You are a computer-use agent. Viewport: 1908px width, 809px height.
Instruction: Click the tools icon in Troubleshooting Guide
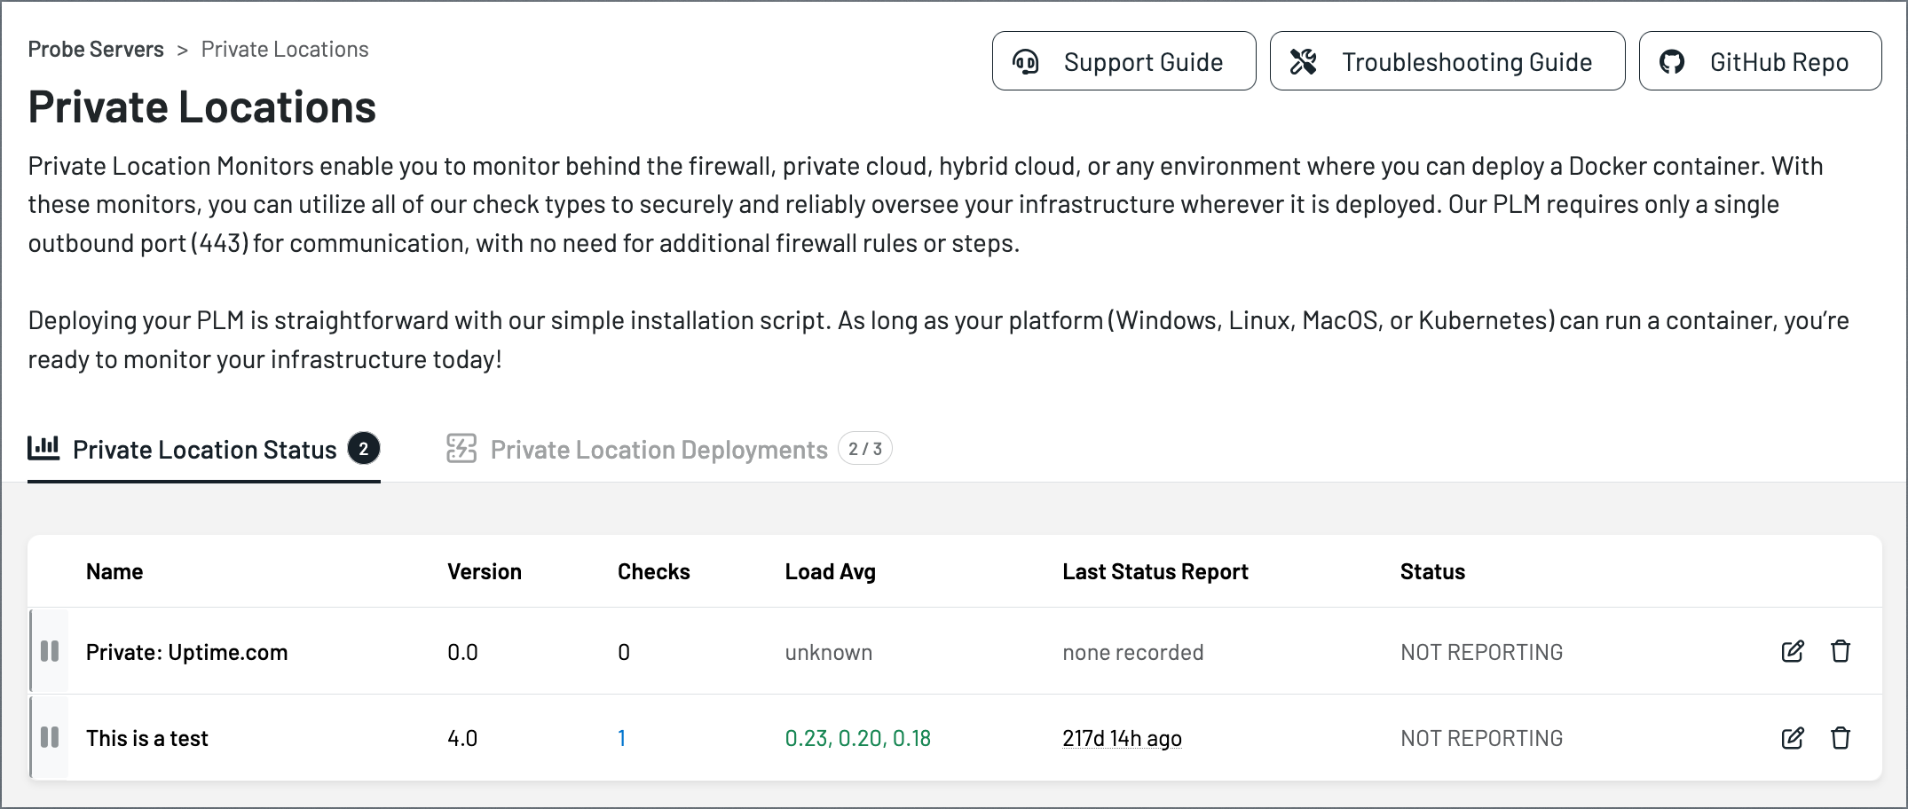point(1303,61)
